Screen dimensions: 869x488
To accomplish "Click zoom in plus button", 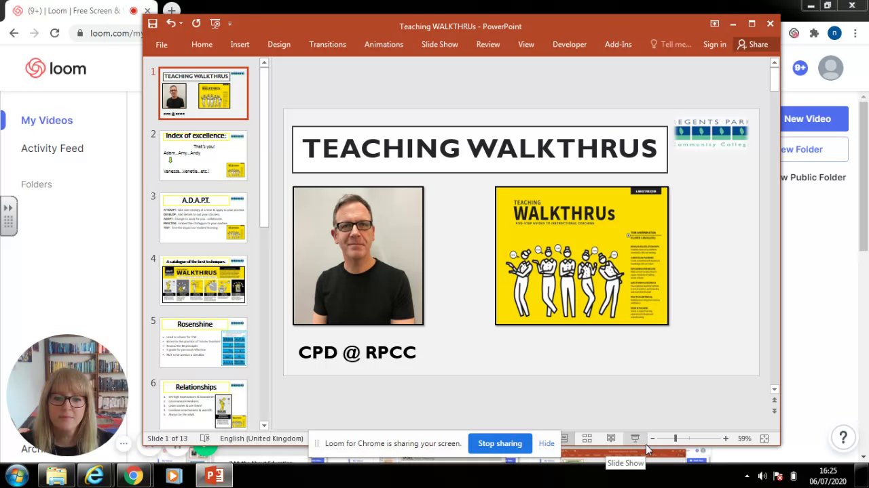I will pos(726,439).
